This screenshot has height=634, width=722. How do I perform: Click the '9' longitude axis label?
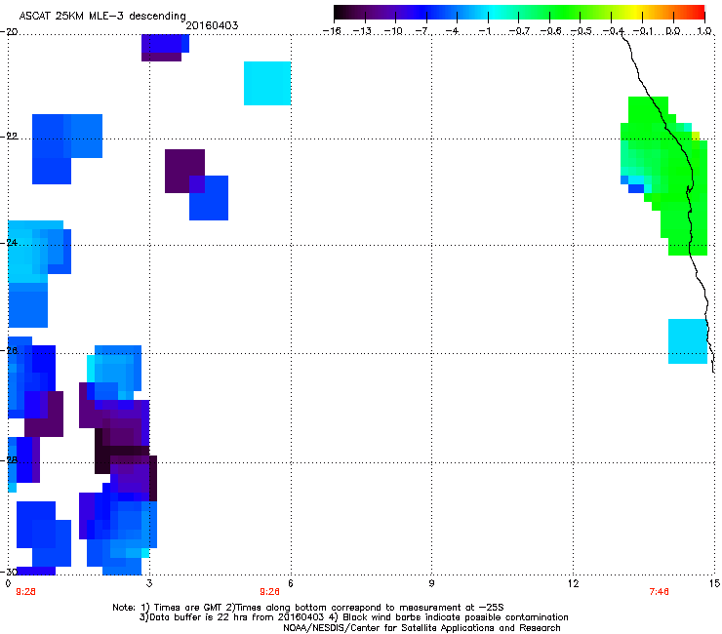(431, 584)
